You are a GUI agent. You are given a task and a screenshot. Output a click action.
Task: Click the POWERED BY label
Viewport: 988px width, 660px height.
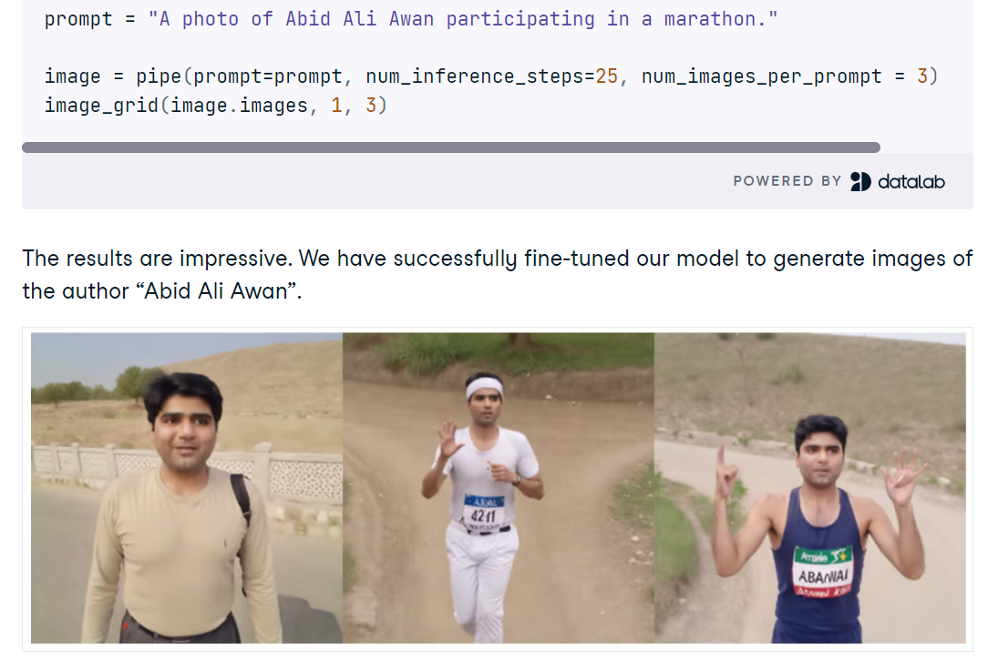click(x=787, y=181)
